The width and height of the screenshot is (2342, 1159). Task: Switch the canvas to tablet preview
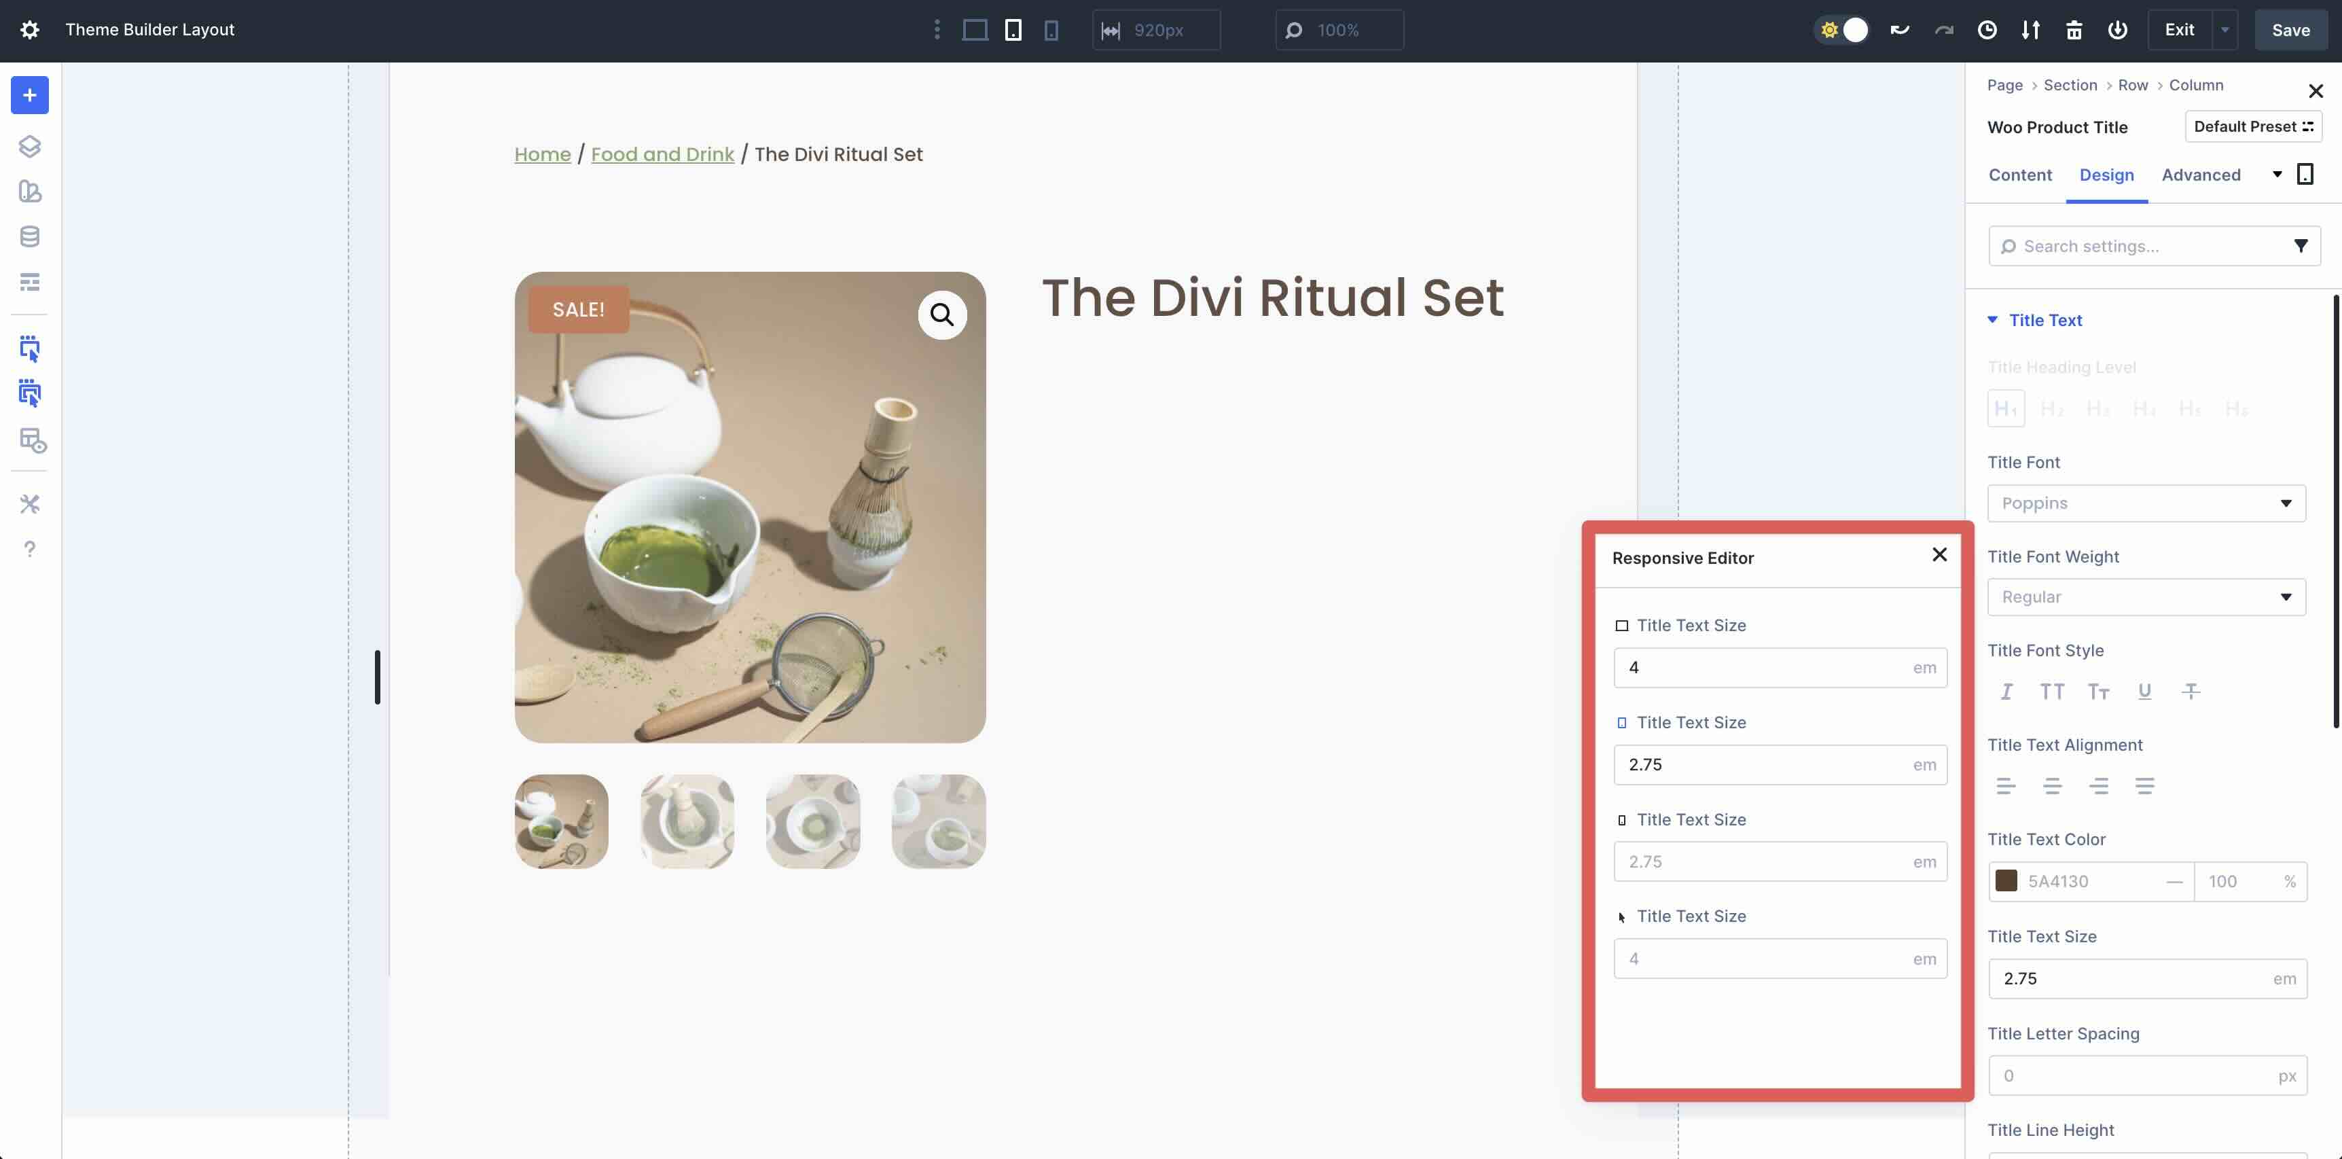1013,30
